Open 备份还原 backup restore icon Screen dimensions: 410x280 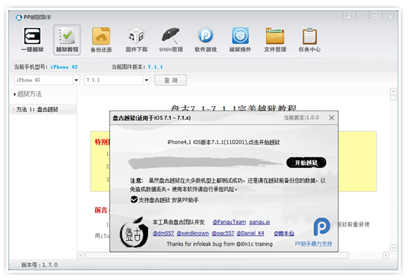click(101, 40)
